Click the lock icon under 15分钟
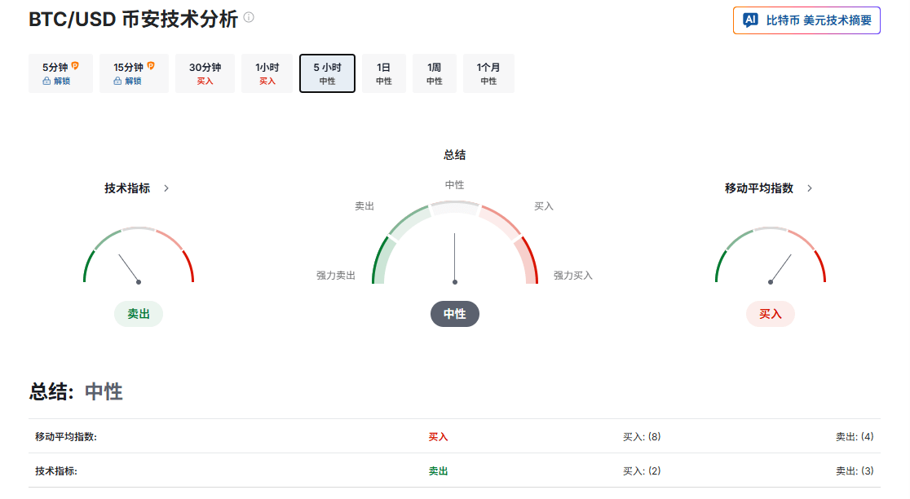 click(x=117, y=81)
